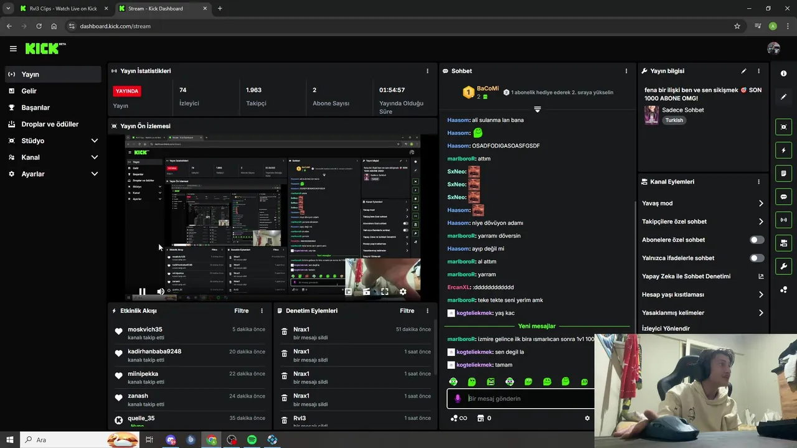This screenshot has height=448, width=797.
Task: Click the Turkish language tag
Action: point(674,120)
